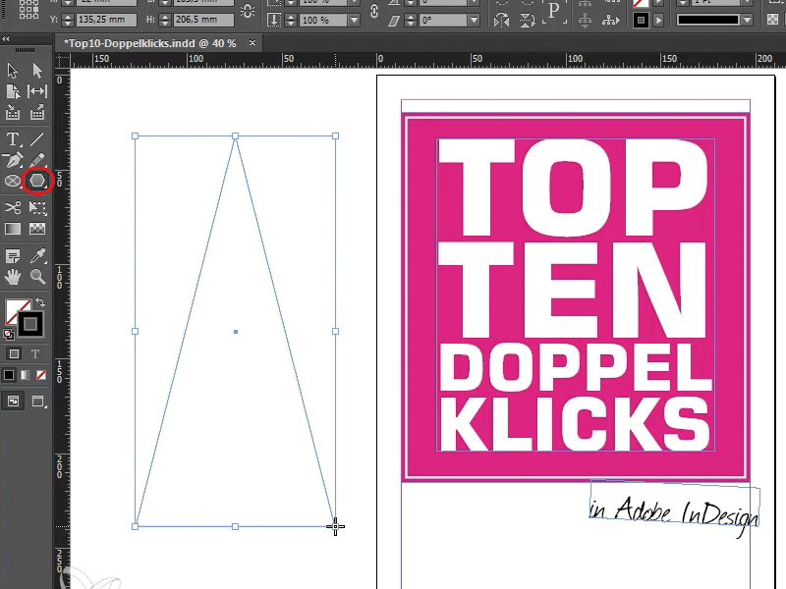Set formatting to affect container
Screen dimensions: 786x589
14,354
